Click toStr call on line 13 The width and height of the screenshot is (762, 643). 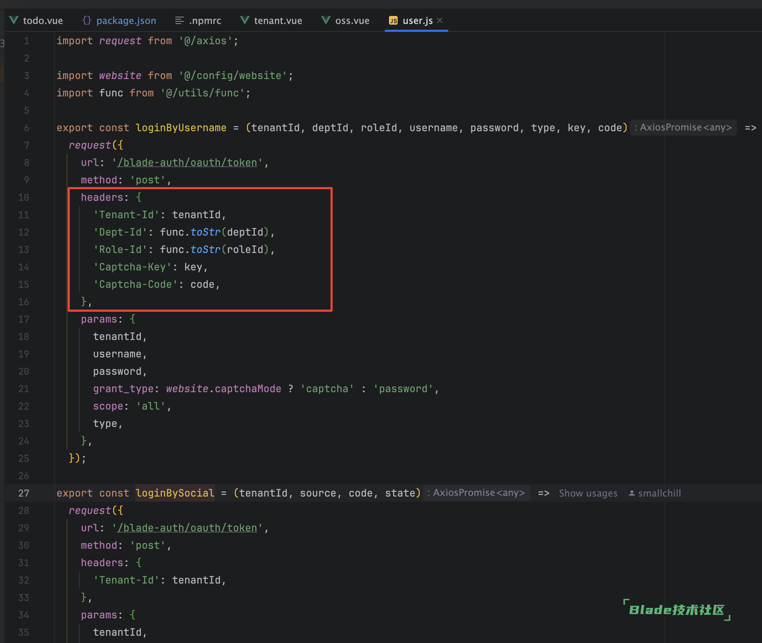point(205,250)
